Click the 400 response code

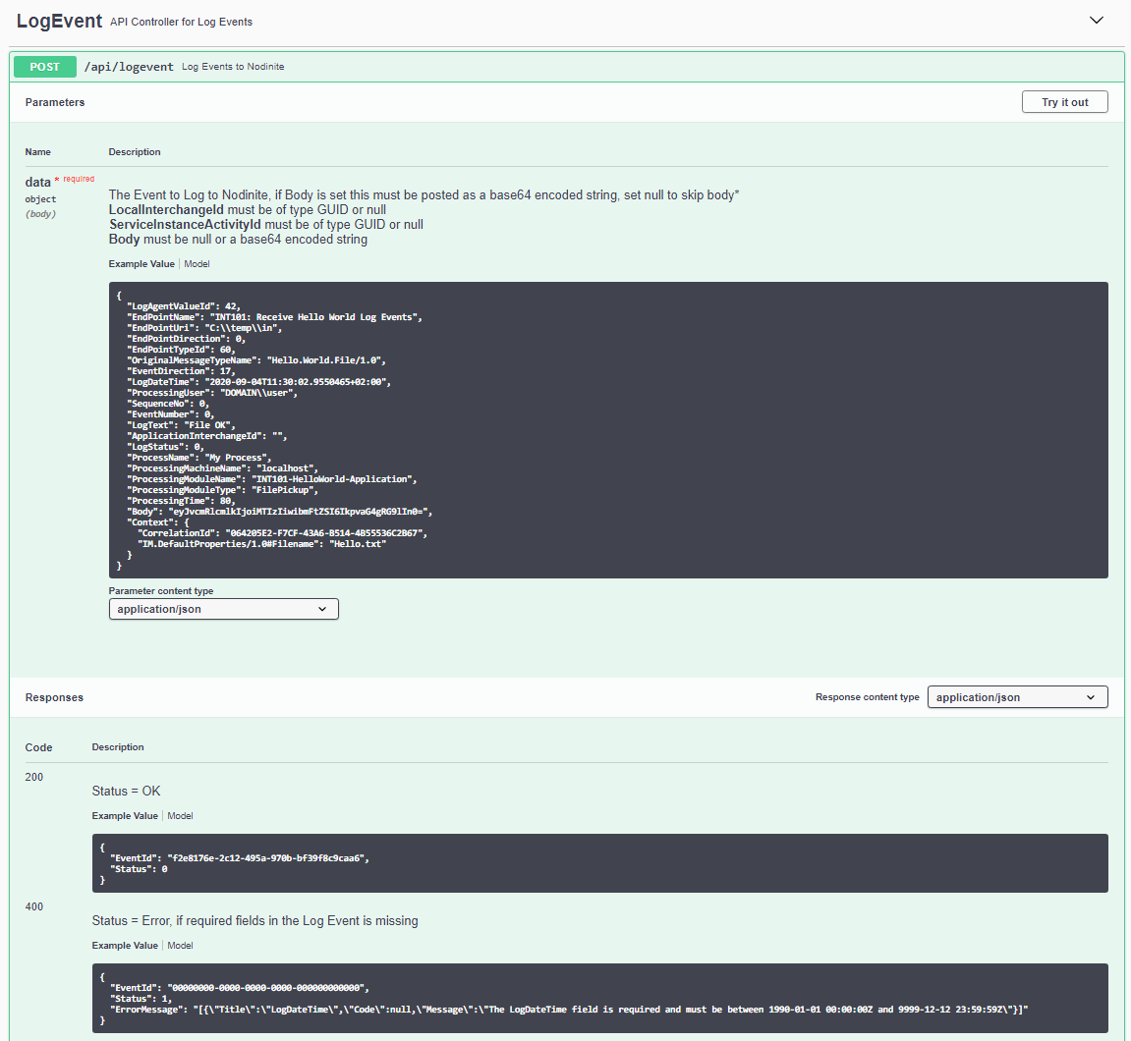tap(34, 906)
